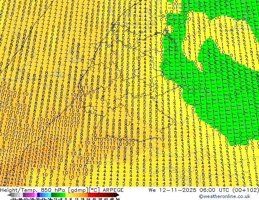This screenshot has width=259, height=200.
Task: Click the 'Height/Temp.' title text
Action: 19,190
